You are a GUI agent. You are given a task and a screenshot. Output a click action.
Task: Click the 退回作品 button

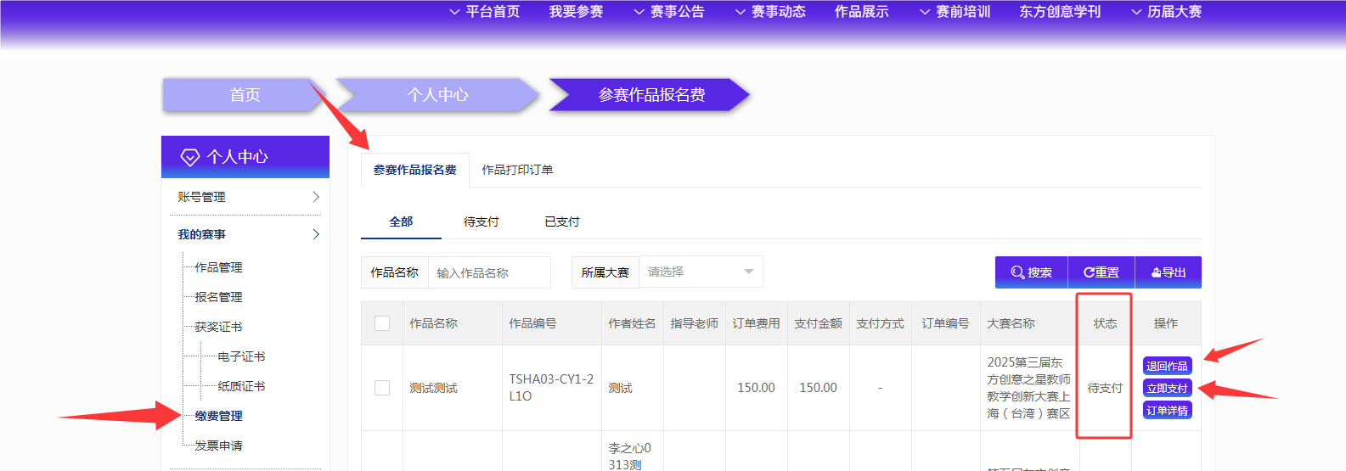click(1167, 366)
